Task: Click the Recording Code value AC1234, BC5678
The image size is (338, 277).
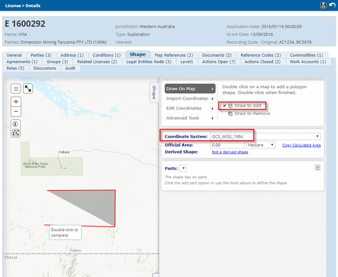Action: point(295,42)
